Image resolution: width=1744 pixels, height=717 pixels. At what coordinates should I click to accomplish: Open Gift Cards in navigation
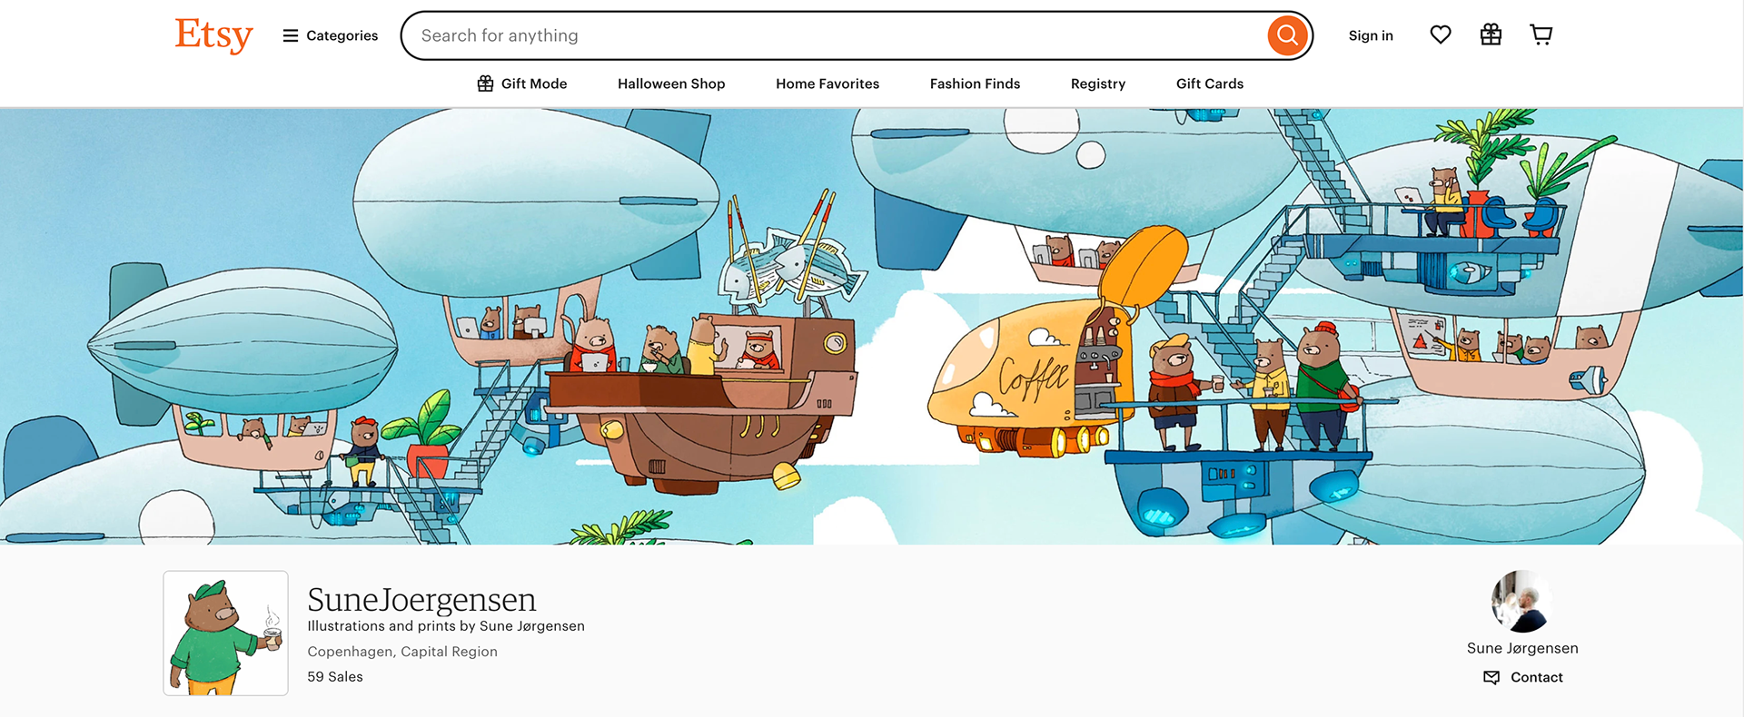(1210, 83)
